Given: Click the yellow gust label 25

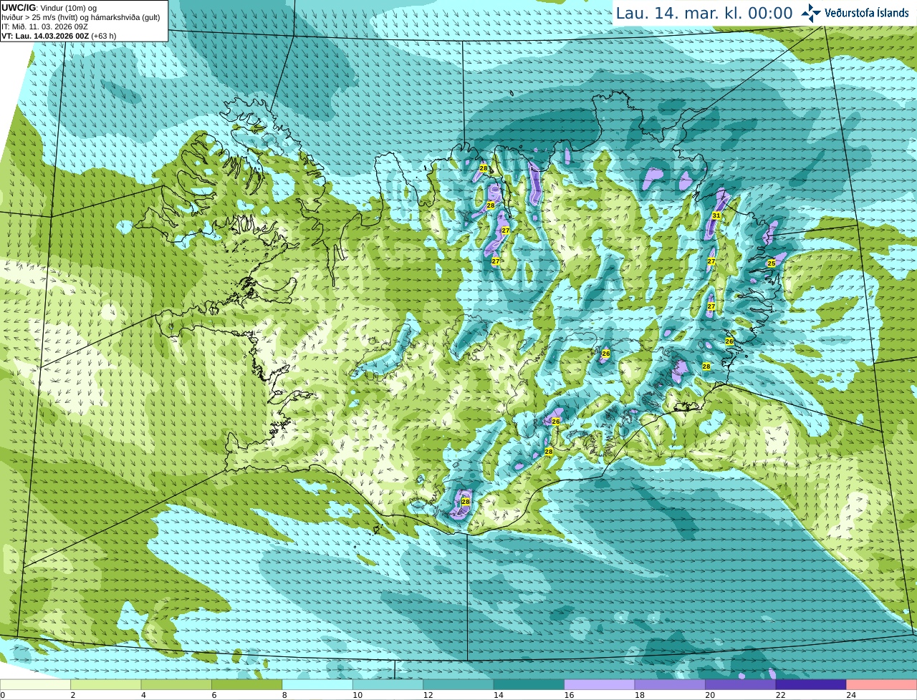Looking at the screenshot, I should [772, 263].
